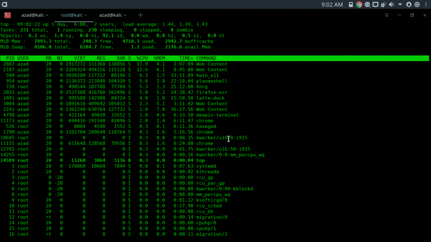Click the deepin-terminal app icon beside tabs

8,15
